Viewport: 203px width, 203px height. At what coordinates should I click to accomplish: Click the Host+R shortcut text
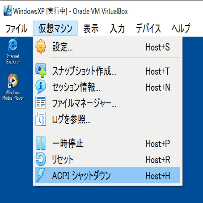coord(158,160)
